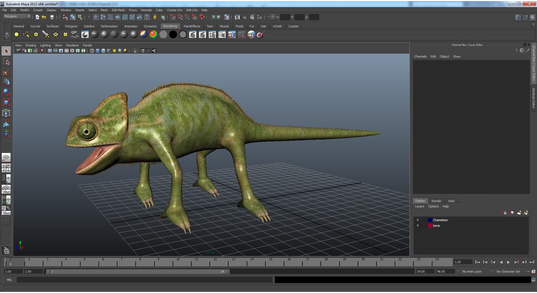Create a spot light from the shelf
The height and width of the screenshot is (293, 537).
pos(46,35)
